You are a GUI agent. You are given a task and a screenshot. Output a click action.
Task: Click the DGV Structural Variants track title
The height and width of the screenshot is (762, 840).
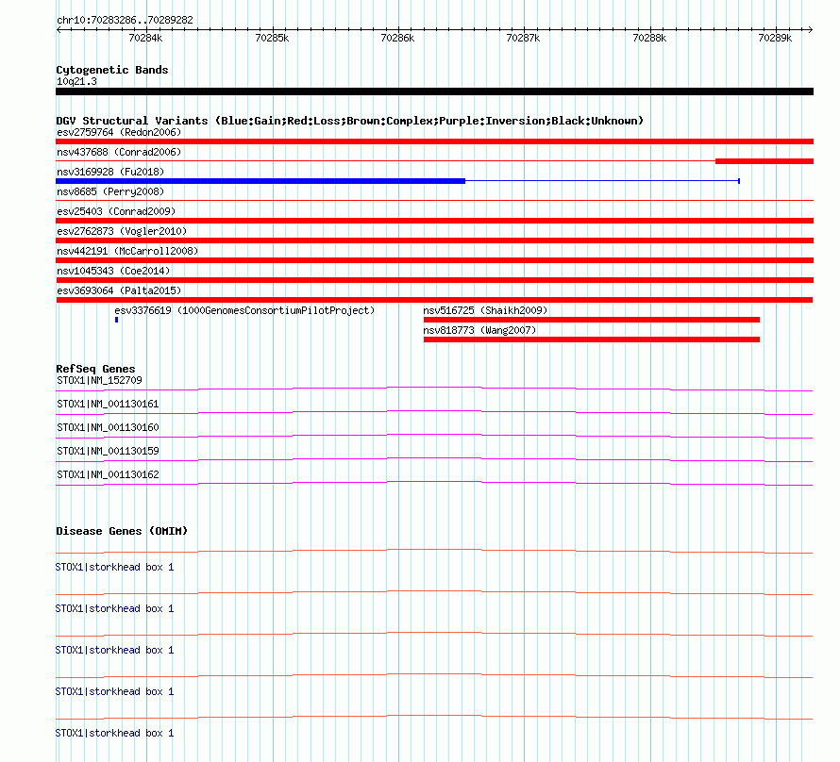point(350,121)
